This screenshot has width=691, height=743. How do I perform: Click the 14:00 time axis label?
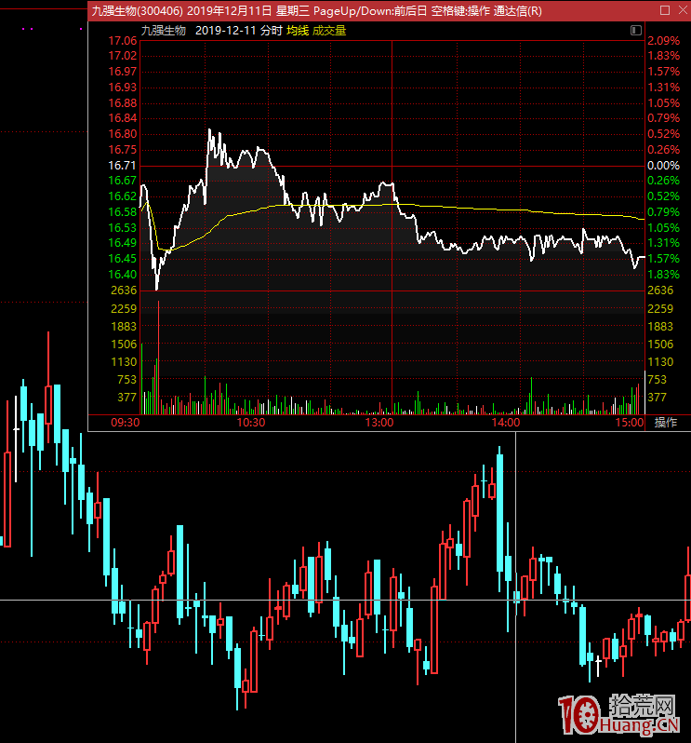[x=506, y=422]
